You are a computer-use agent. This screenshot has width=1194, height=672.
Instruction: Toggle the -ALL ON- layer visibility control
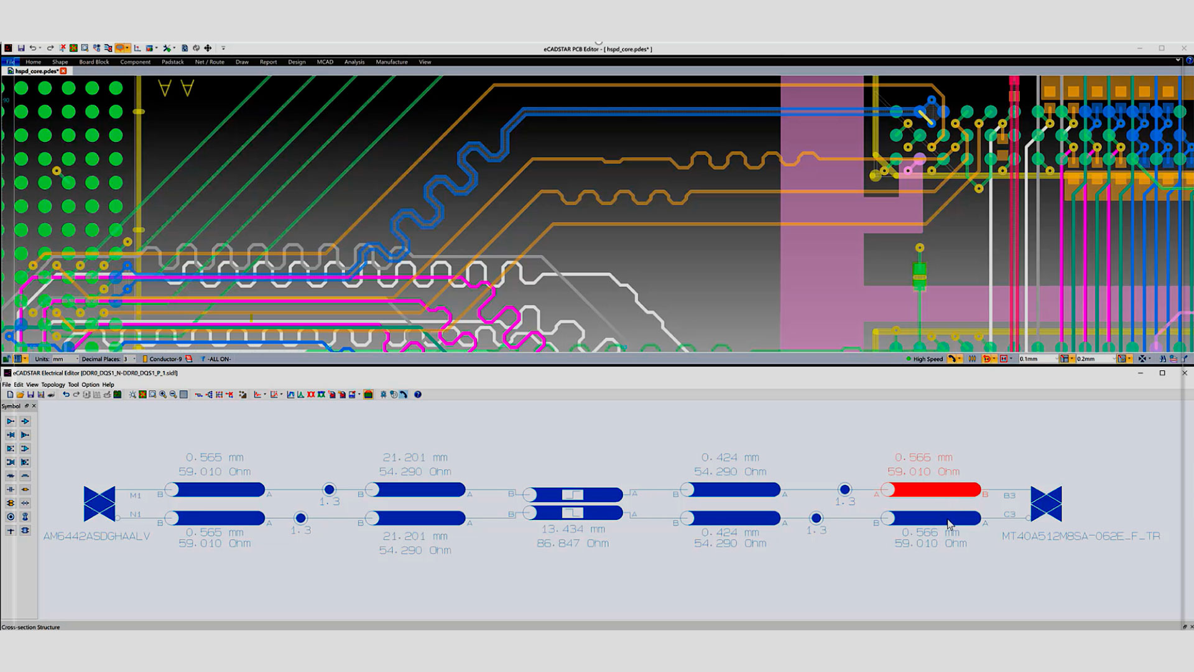[219, 359]
